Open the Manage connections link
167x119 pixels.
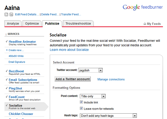[111, 79]
